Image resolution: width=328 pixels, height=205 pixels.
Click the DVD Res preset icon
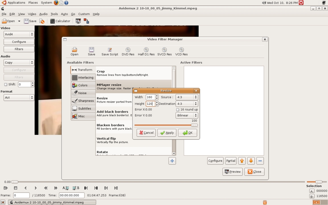pos(128,50)
